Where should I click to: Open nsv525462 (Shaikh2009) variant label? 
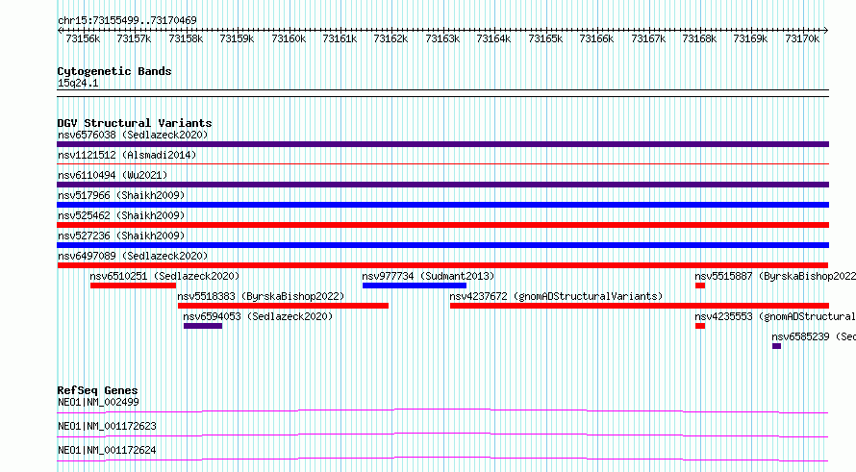(x=121, y=215)
